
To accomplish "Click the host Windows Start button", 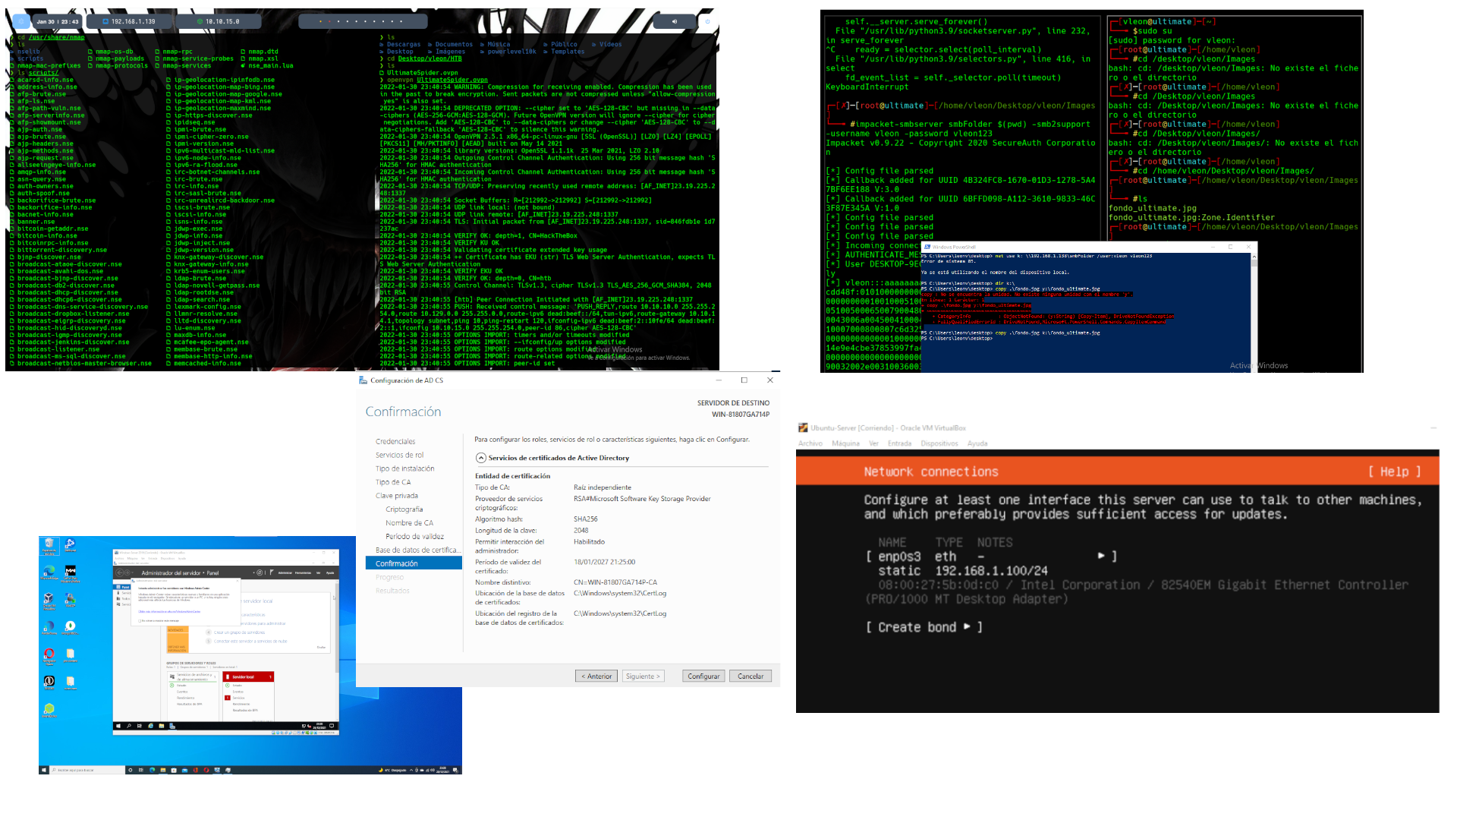I will pyautogui.click(x=44, y=769).
